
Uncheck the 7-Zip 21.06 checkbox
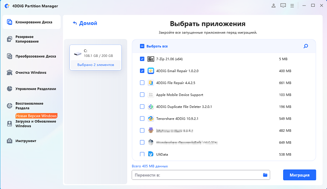tap(142, 59)
